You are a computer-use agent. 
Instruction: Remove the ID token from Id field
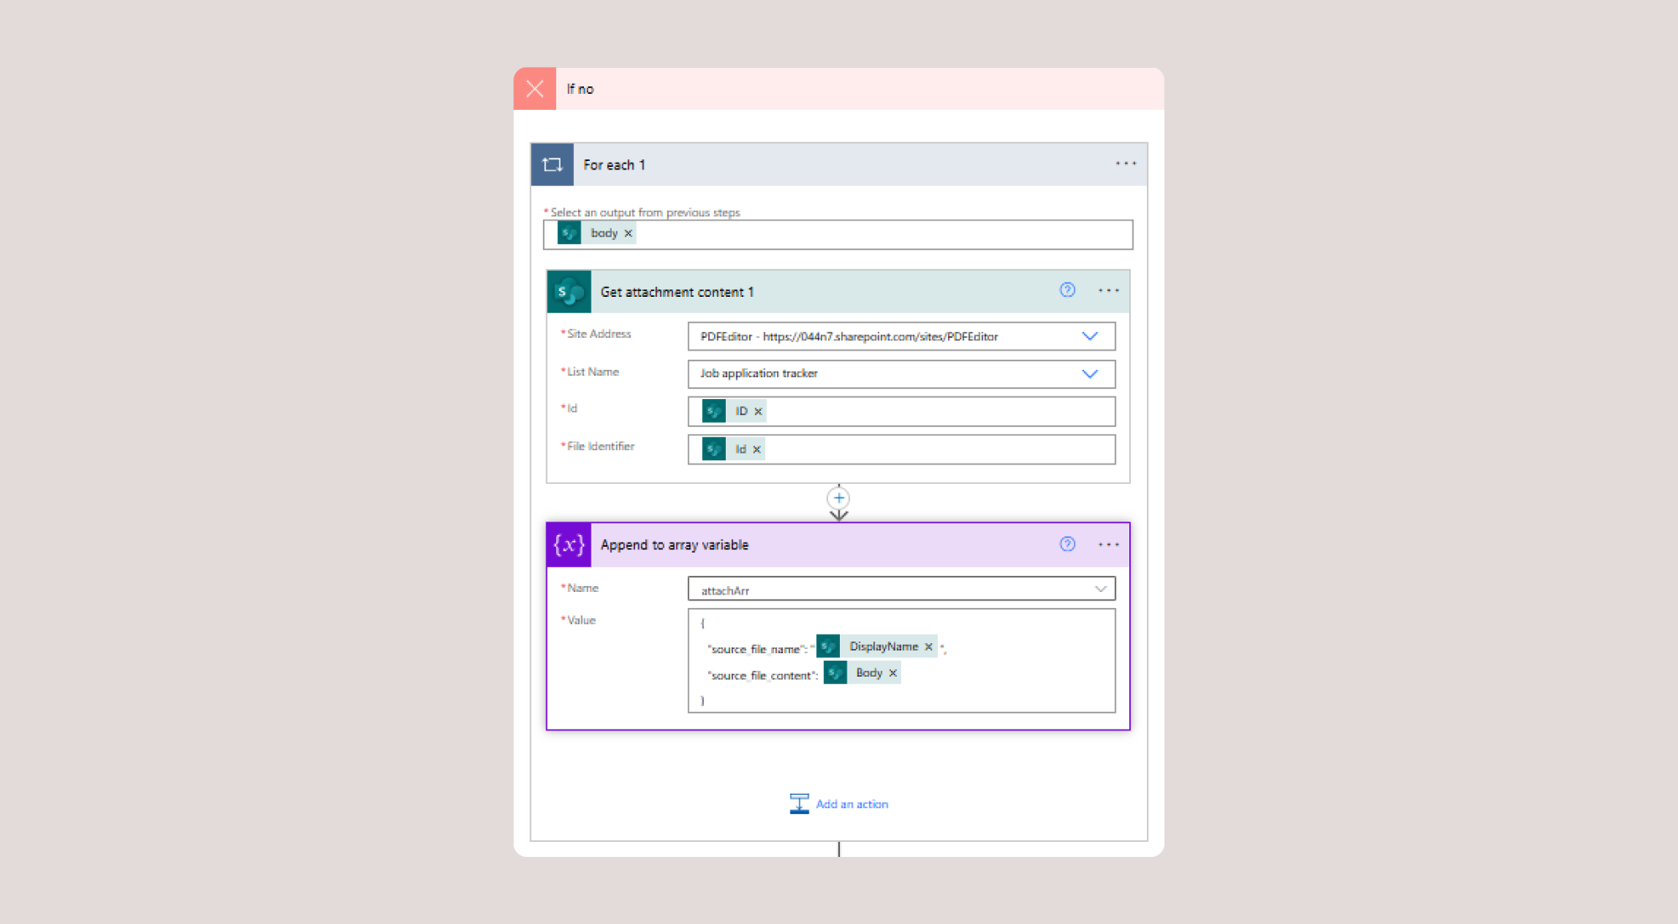point(758,412)
